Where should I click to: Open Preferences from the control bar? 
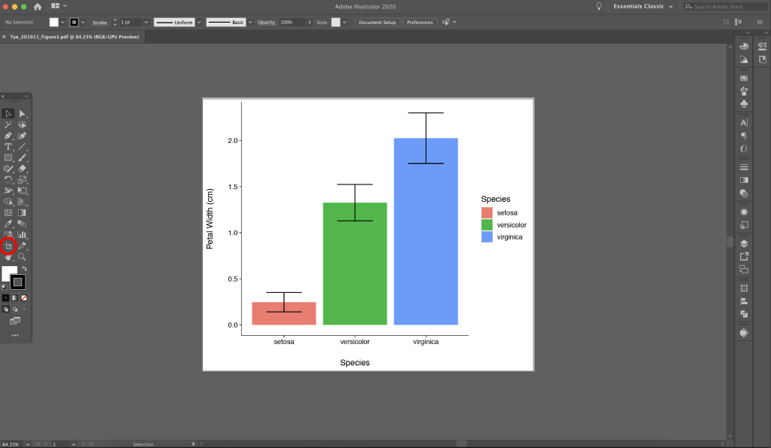[420, 23]
